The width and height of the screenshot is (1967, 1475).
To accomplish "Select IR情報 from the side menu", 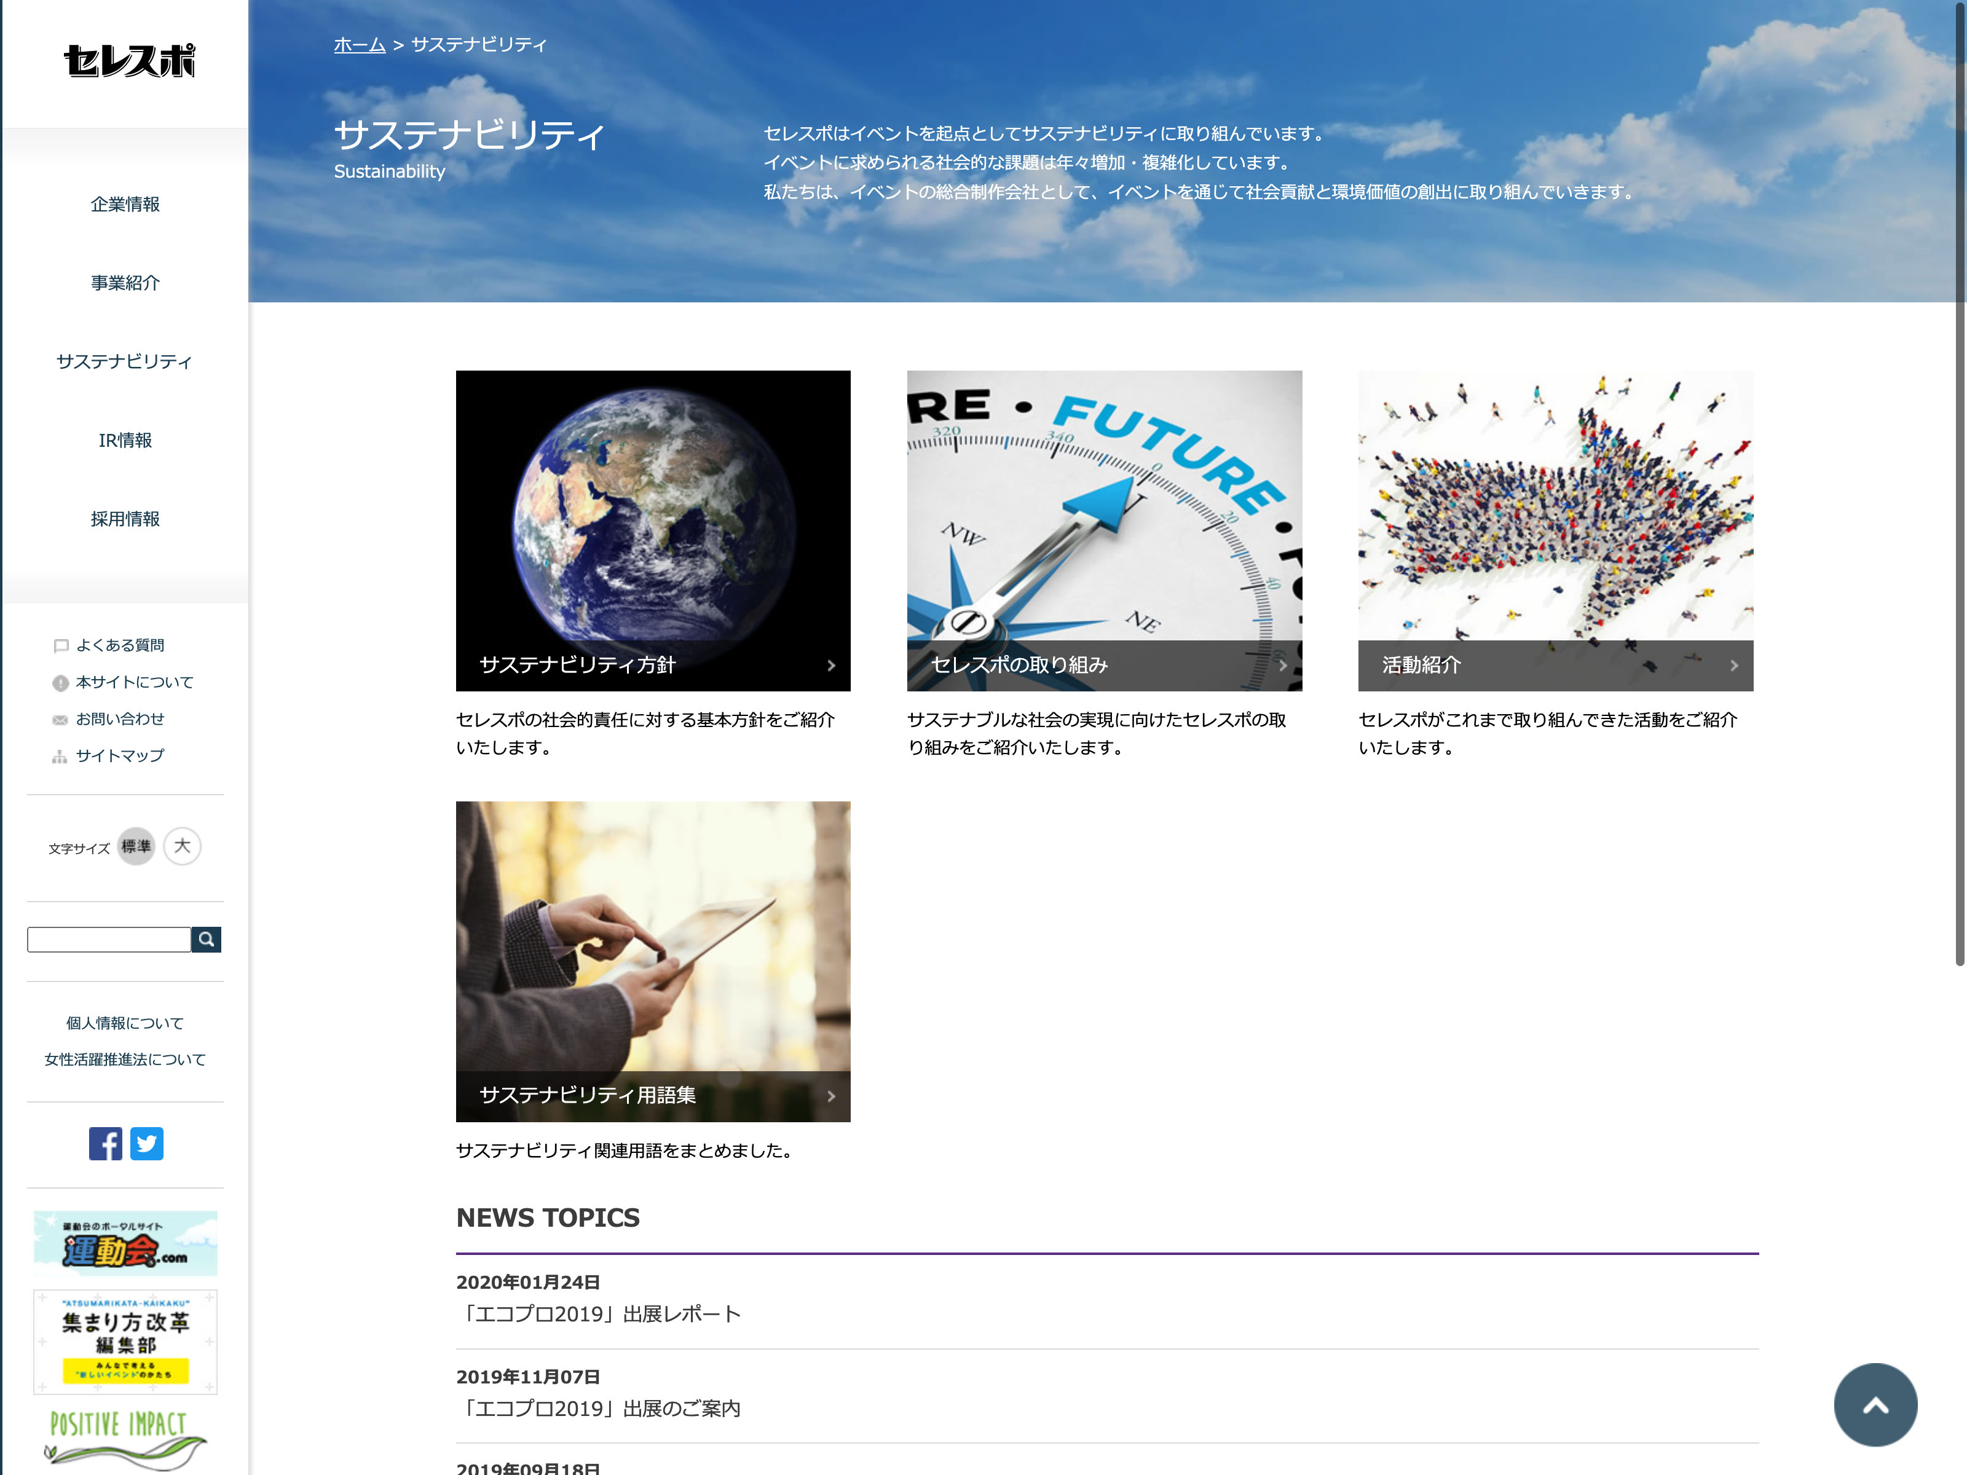I will point(125,440).
